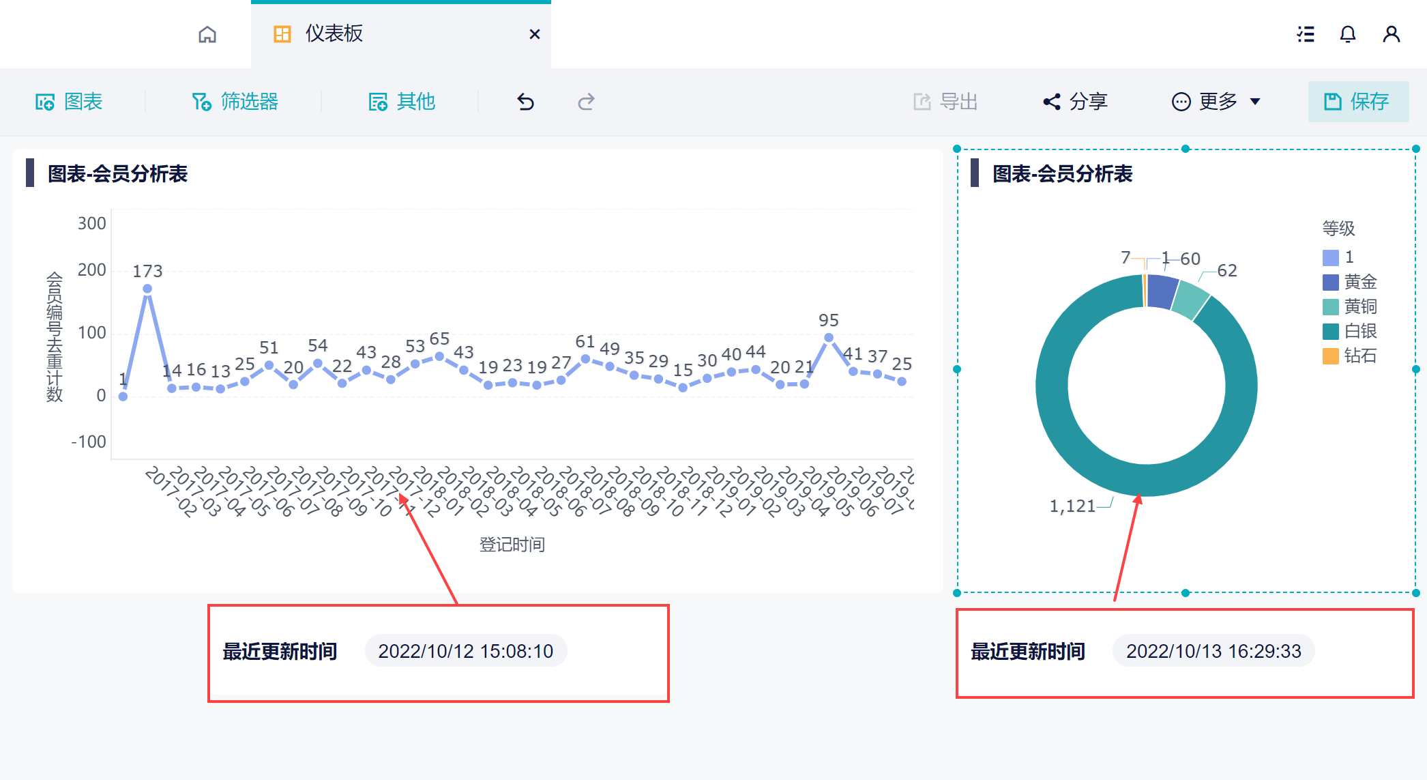Screen dimensions: 1427x780
Task: Open the user account icon
Action: click(1391, 34)
